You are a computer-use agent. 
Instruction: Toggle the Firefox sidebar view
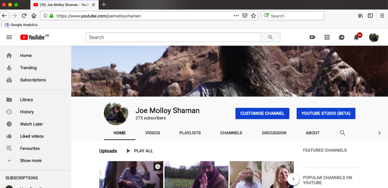point(370,16)
